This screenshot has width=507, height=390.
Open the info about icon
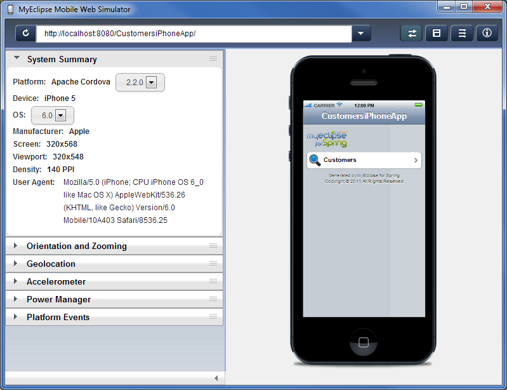coord(487,33)
